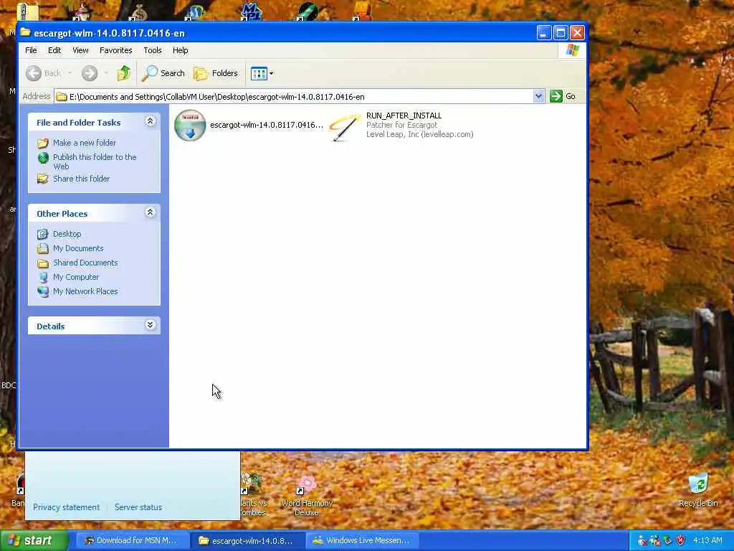Click the Make a new folder icon
Image resolution: width=734 pixels, height=551 pixels.
point(42,143)
